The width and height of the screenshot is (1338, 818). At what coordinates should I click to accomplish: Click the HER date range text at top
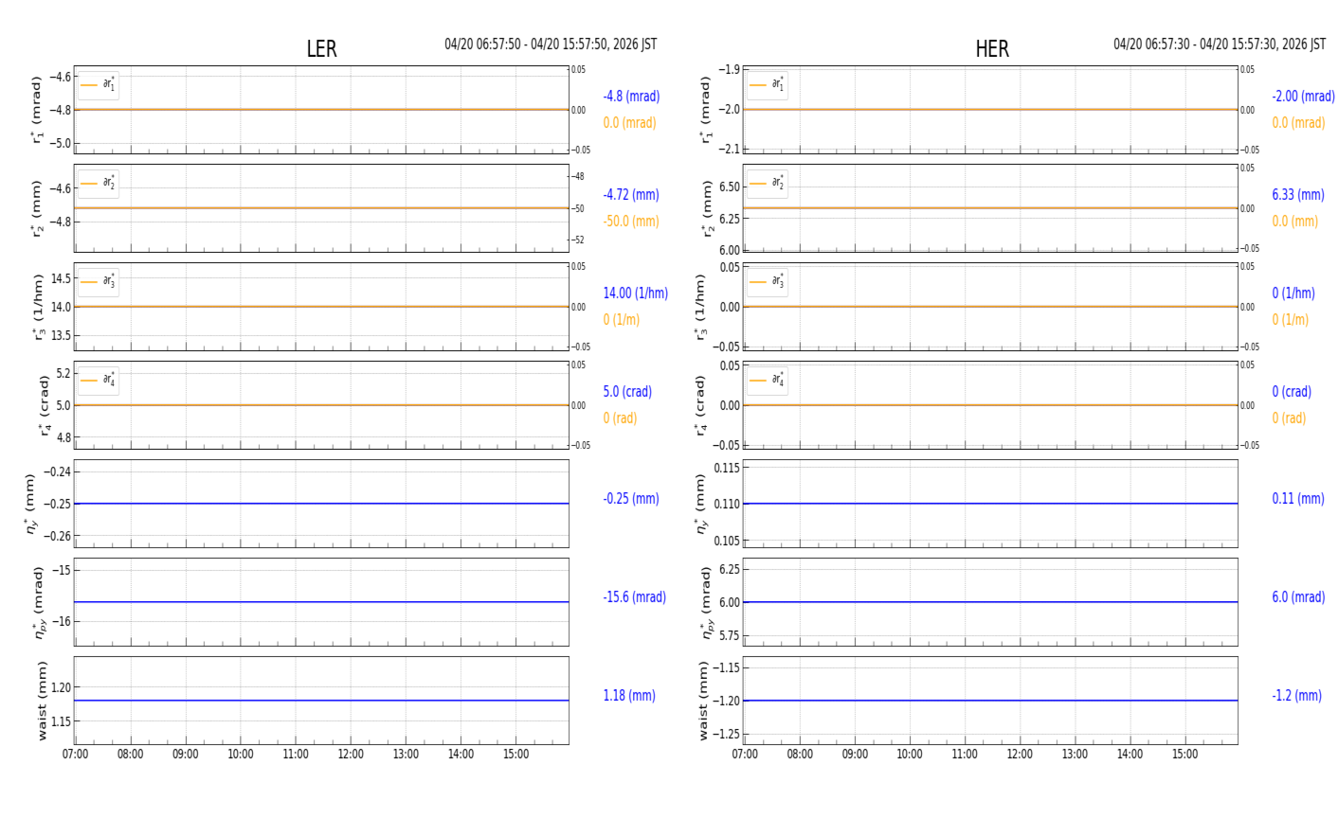click(1220, 44)
